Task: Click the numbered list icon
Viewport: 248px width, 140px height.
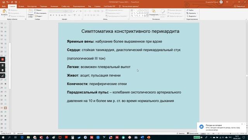Action: click(x=90, y=11)
